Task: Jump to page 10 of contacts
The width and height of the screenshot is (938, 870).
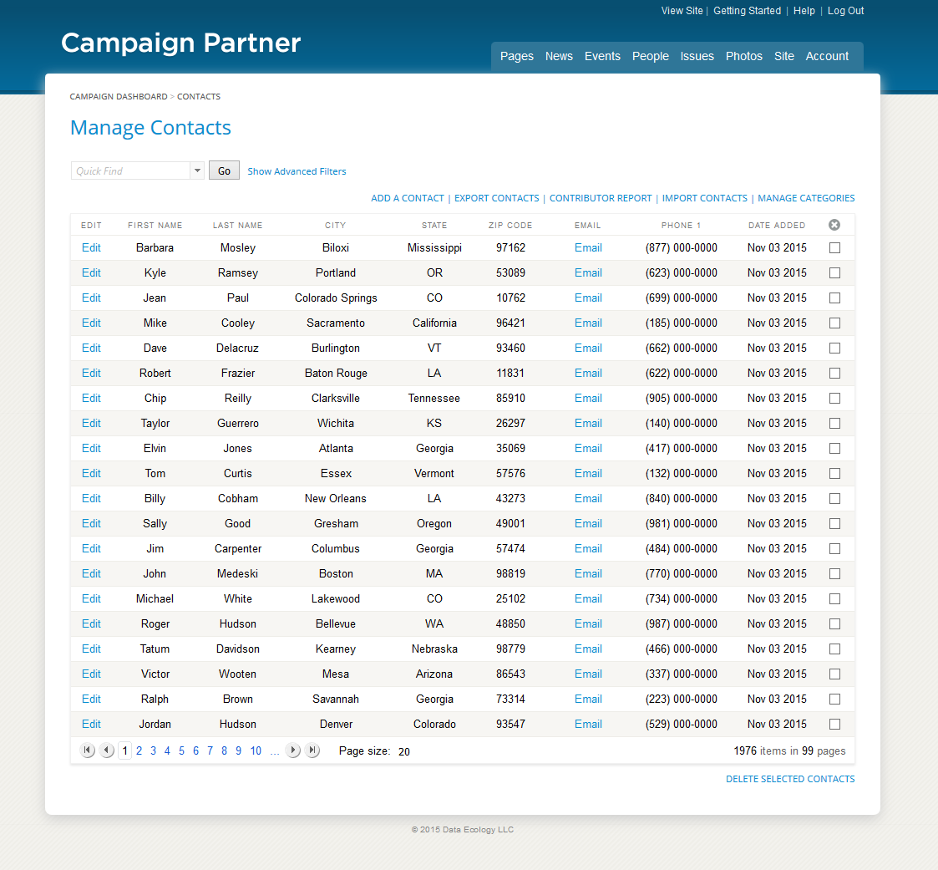Action: (x=256, y=751)
